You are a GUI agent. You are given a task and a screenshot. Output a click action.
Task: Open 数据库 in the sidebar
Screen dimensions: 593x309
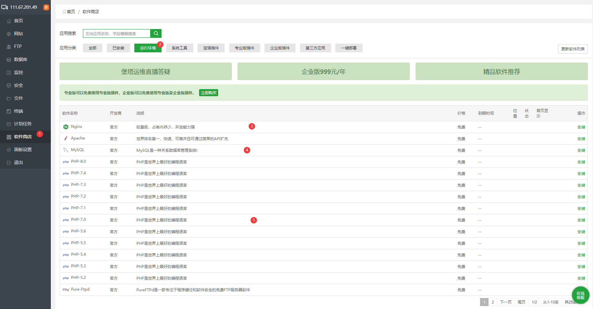(x=21, y=59)
